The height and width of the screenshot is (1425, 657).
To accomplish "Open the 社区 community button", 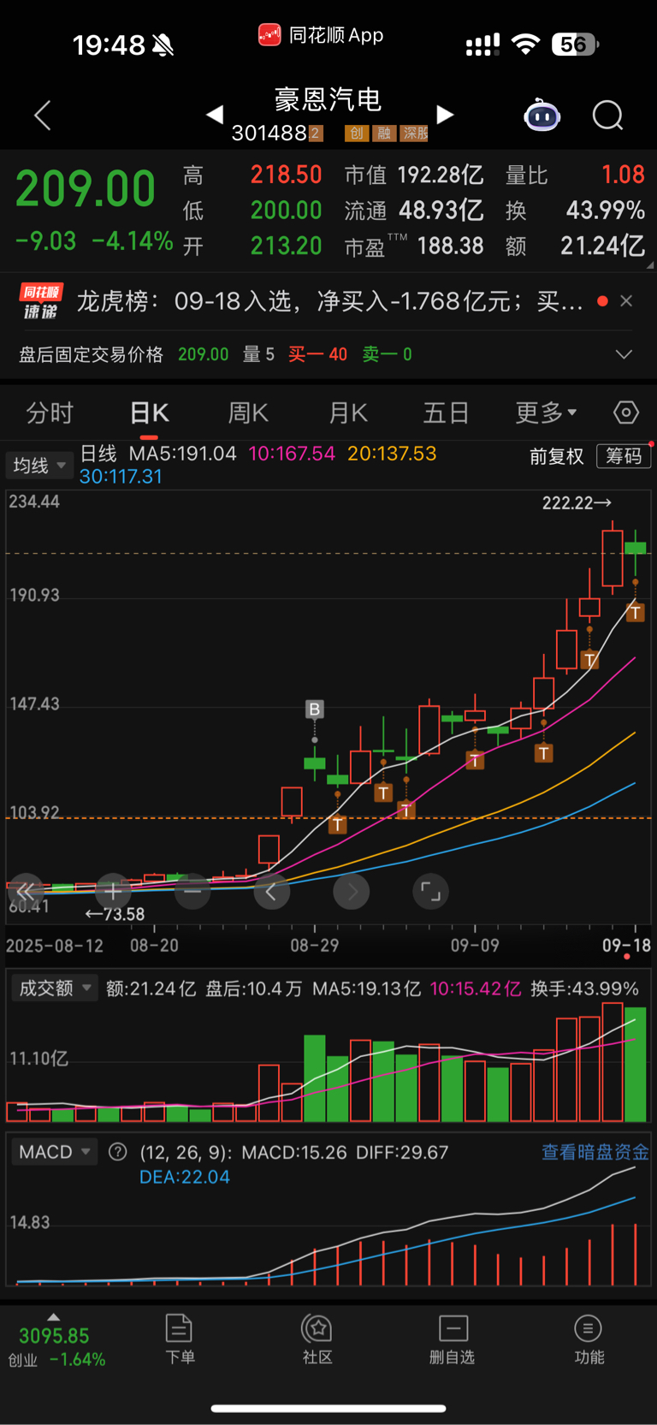I will [x=317, y=1339].
